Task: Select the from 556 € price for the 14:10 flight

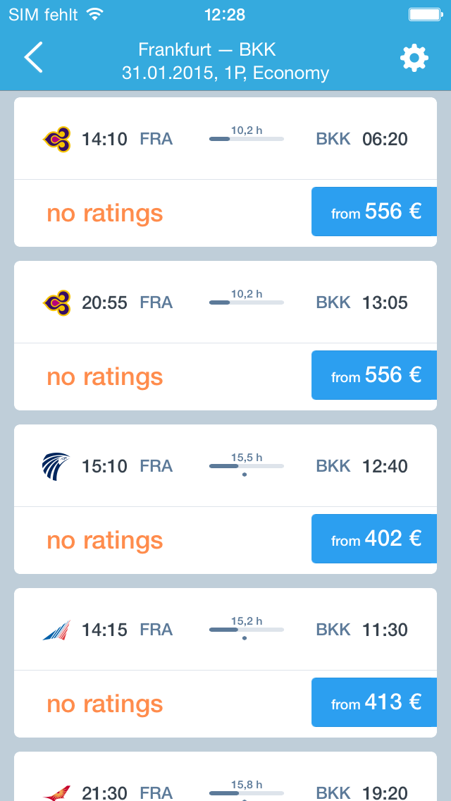Action: pyautogui.click(x=374, y=212)
